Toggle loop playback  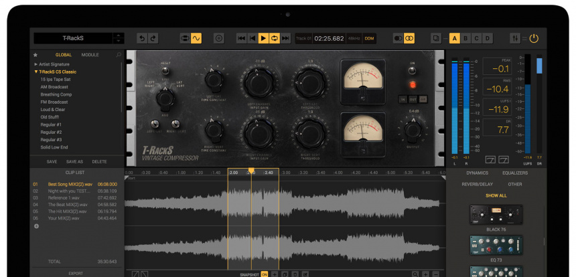tap(275, 38)
